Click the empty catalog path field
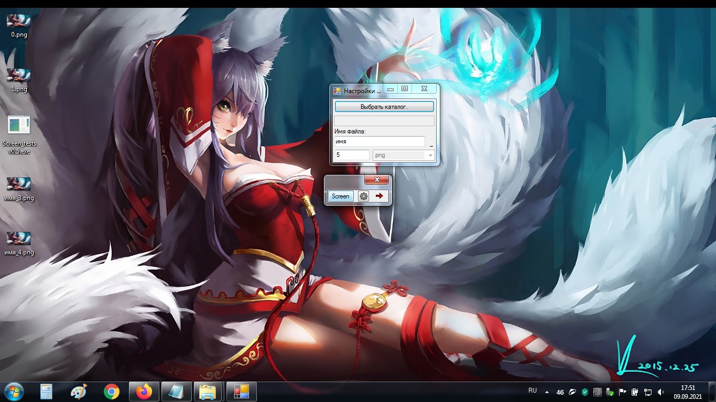 point(384,121)
